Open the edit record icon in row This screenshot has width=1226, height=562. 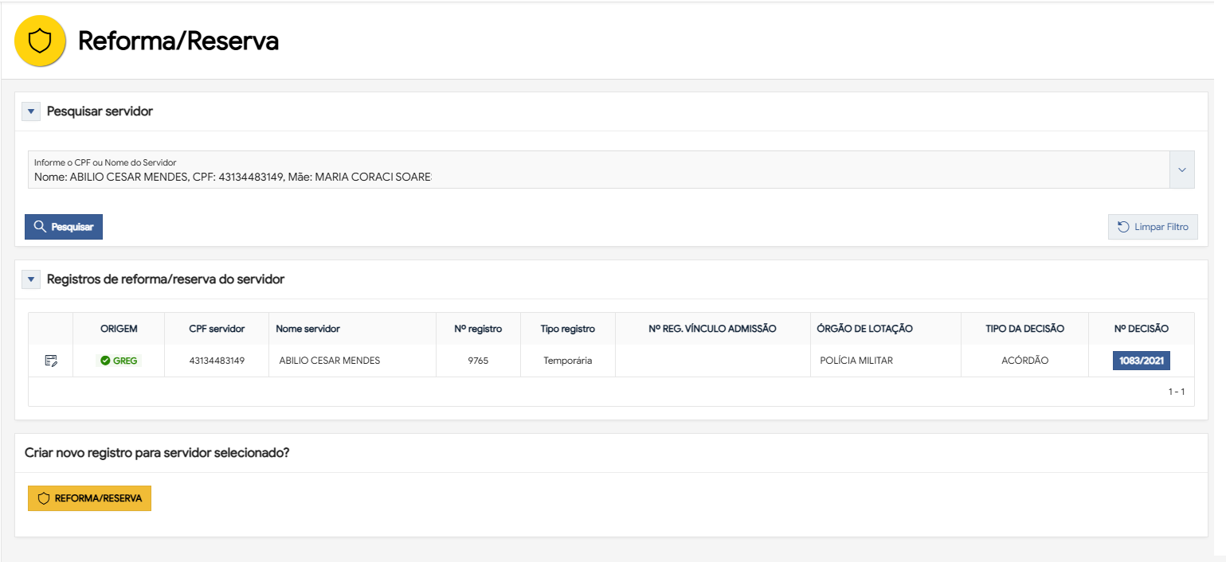click(51, 361)
